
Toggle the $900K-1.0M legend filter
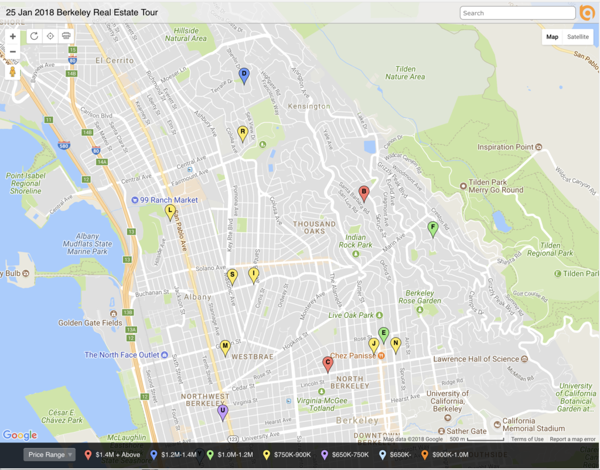click(445, 455)
